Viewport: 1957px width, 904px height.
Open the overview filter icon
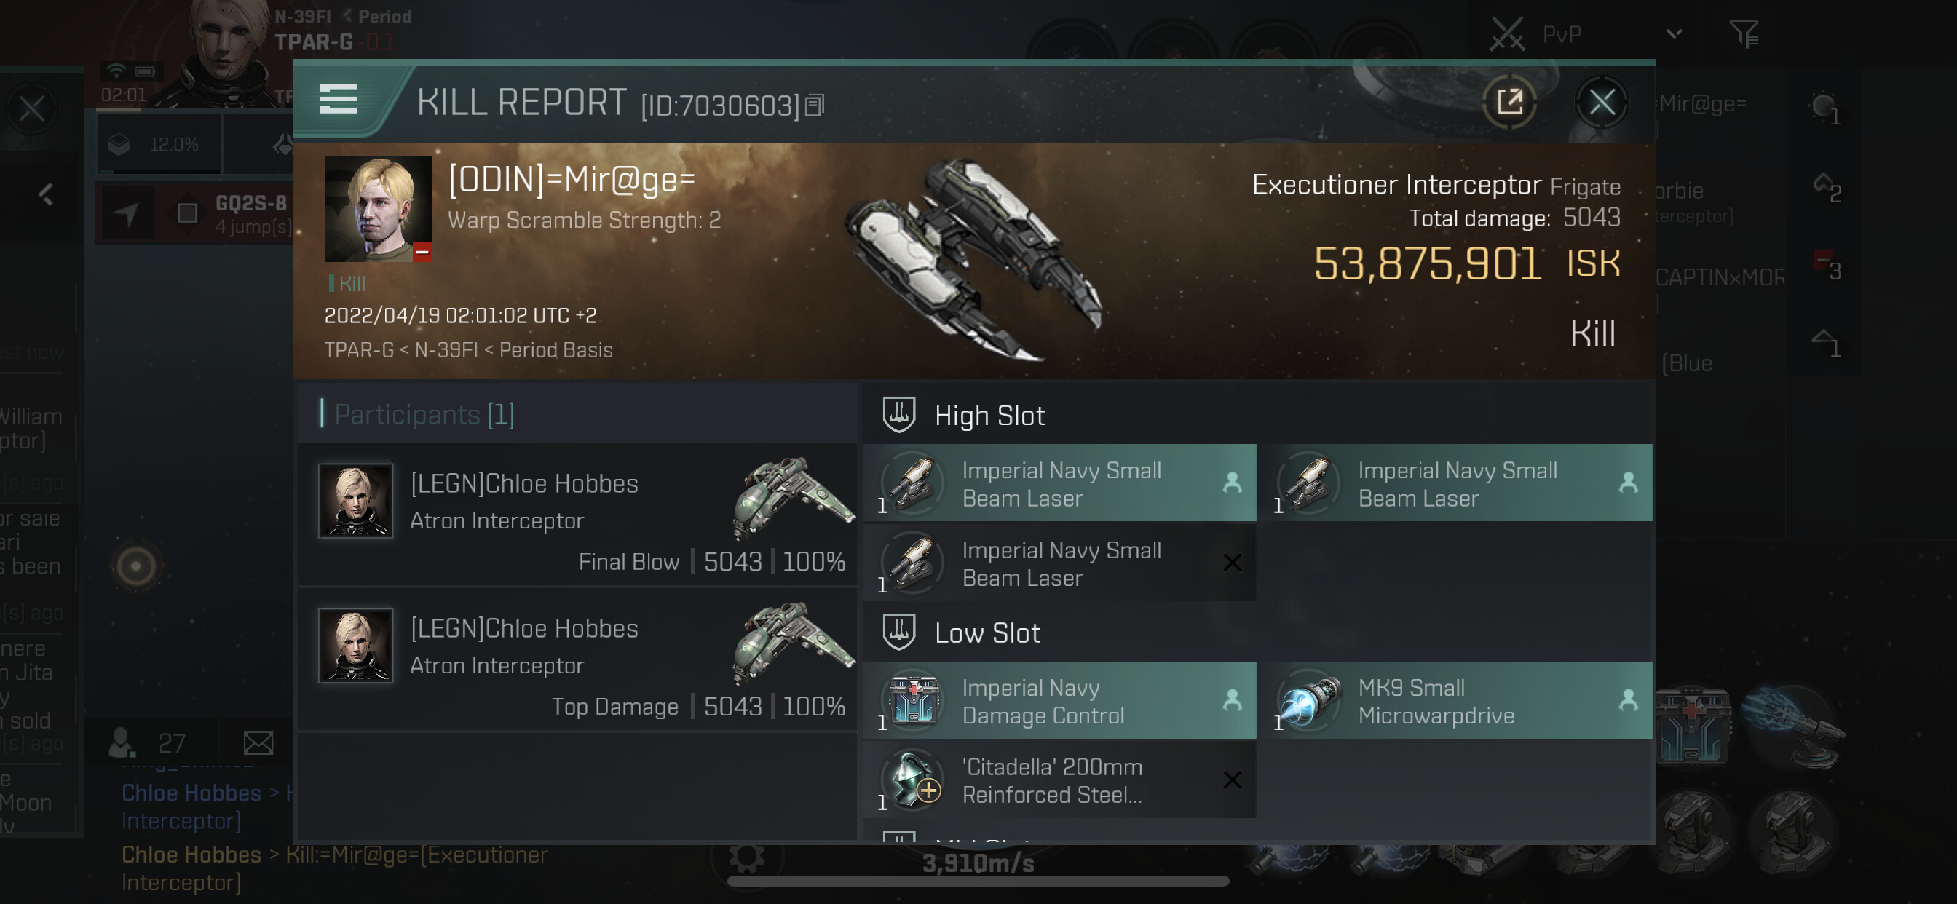tap(1744, 34)
